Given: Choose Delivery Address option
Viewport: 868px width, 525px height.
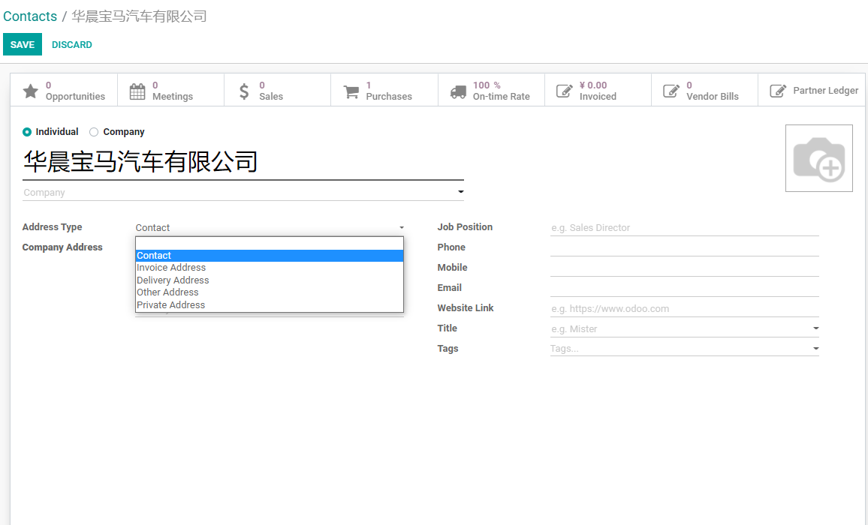Looking at the screenshot, I should (x=270, y=280).
